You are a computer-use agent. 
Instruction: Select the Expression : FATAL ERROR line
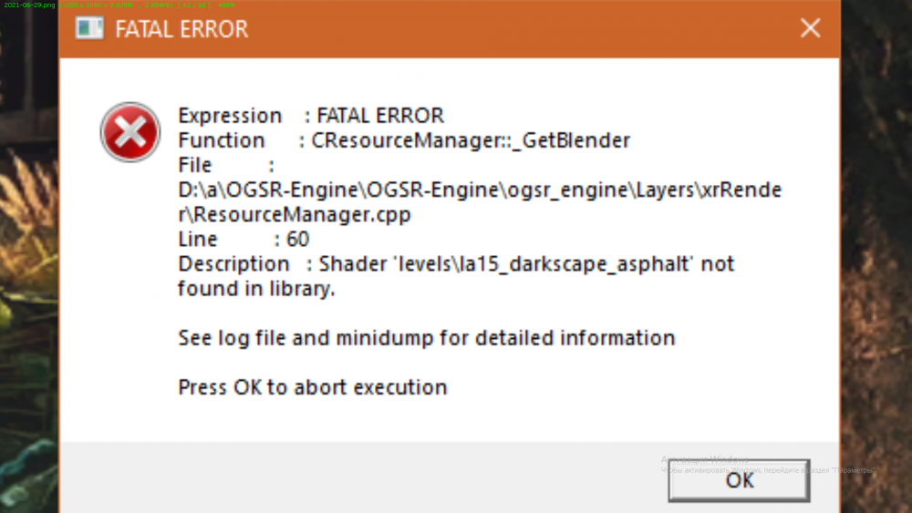[311, 116]
